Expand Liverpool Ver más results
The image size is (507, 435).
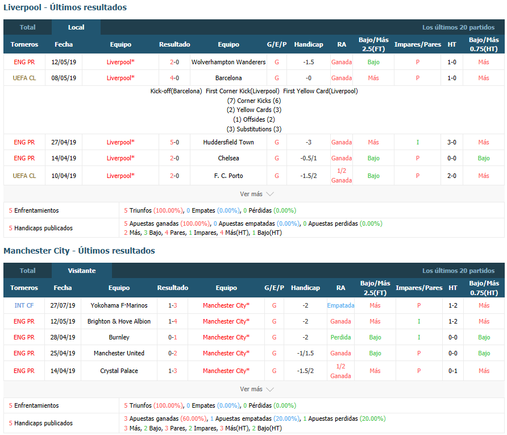click(257, 194)
